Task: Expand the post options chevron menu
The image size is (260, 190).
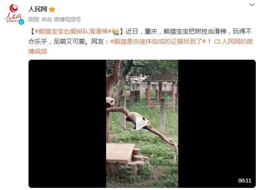Action: (x=252, y=5)
